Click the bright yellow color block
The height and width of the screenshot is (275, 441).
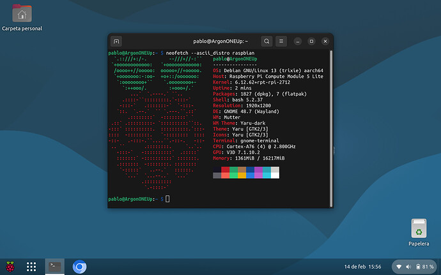pos(242,175)
